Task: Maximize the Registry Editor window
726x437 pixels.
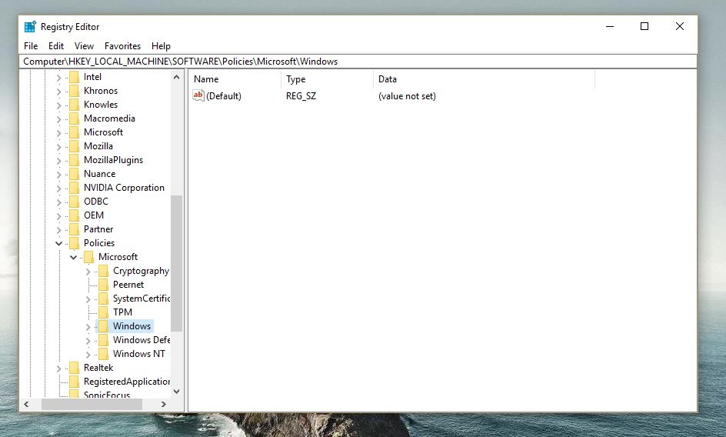Action: coord(644,26)
